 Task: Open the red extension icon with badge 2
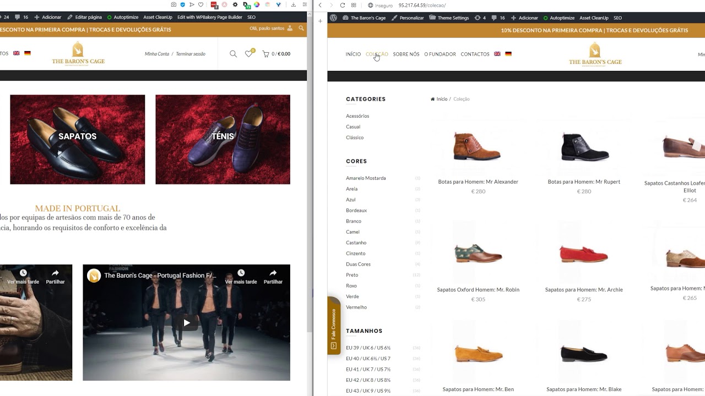click(x=214, y=4)
